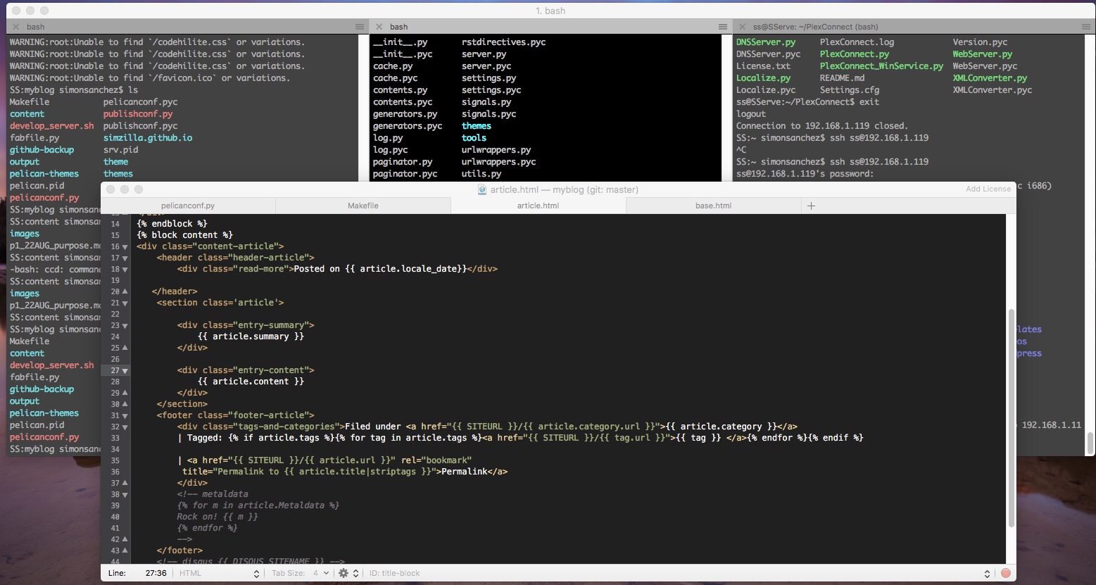This screenshot has width=1096, height=585.
Task: Collapse the fold at line 16
Action: point(125,246)
